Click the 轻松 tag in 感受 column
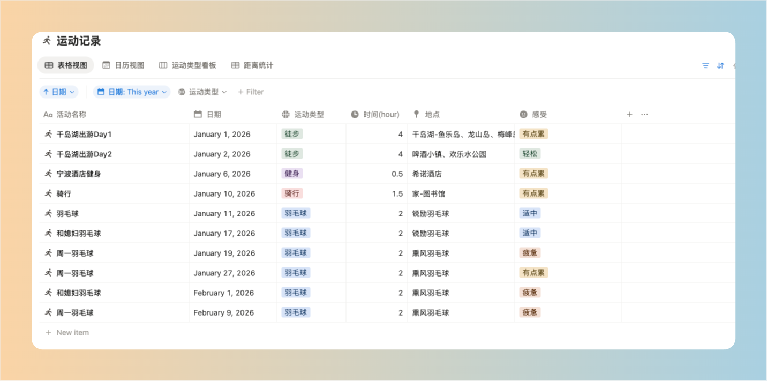Screen dimensions: 767x381 pos(529,154)
